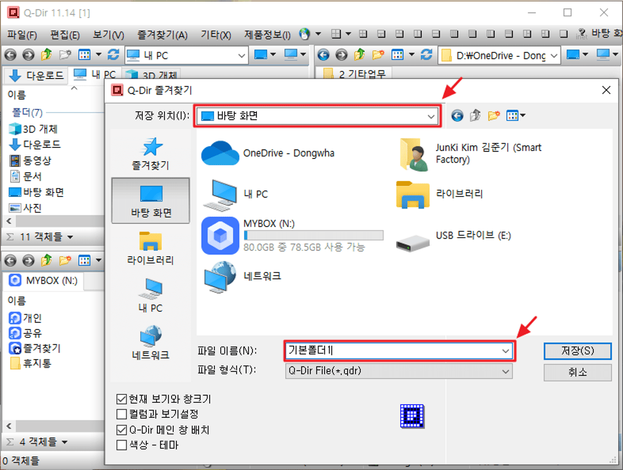Toggle the Q-Dir 메인 창 배치 checkbox
Screen dimensions: 623x470
tap(122, 430)
